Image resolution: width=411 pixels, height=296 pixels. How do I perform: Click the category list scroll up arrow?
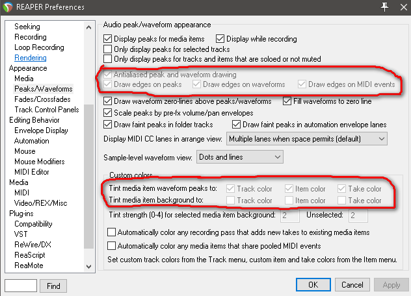click(x=89, y=27)
